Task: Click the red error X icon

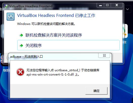Action: coord(20,72)
